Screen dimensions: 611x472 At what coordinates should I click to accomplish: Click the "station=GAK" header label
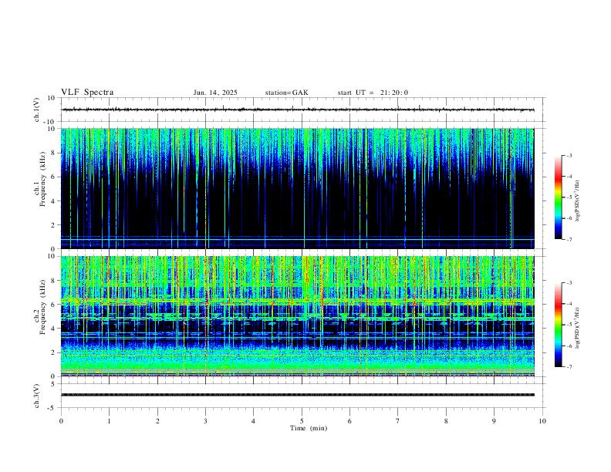286,93
